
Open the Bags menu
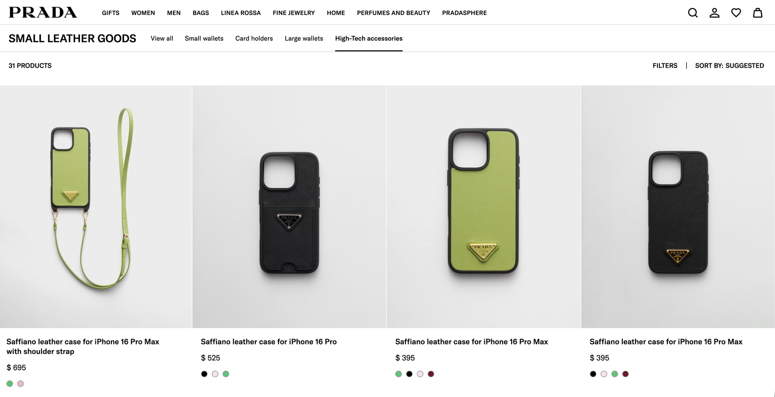[201, 13]
